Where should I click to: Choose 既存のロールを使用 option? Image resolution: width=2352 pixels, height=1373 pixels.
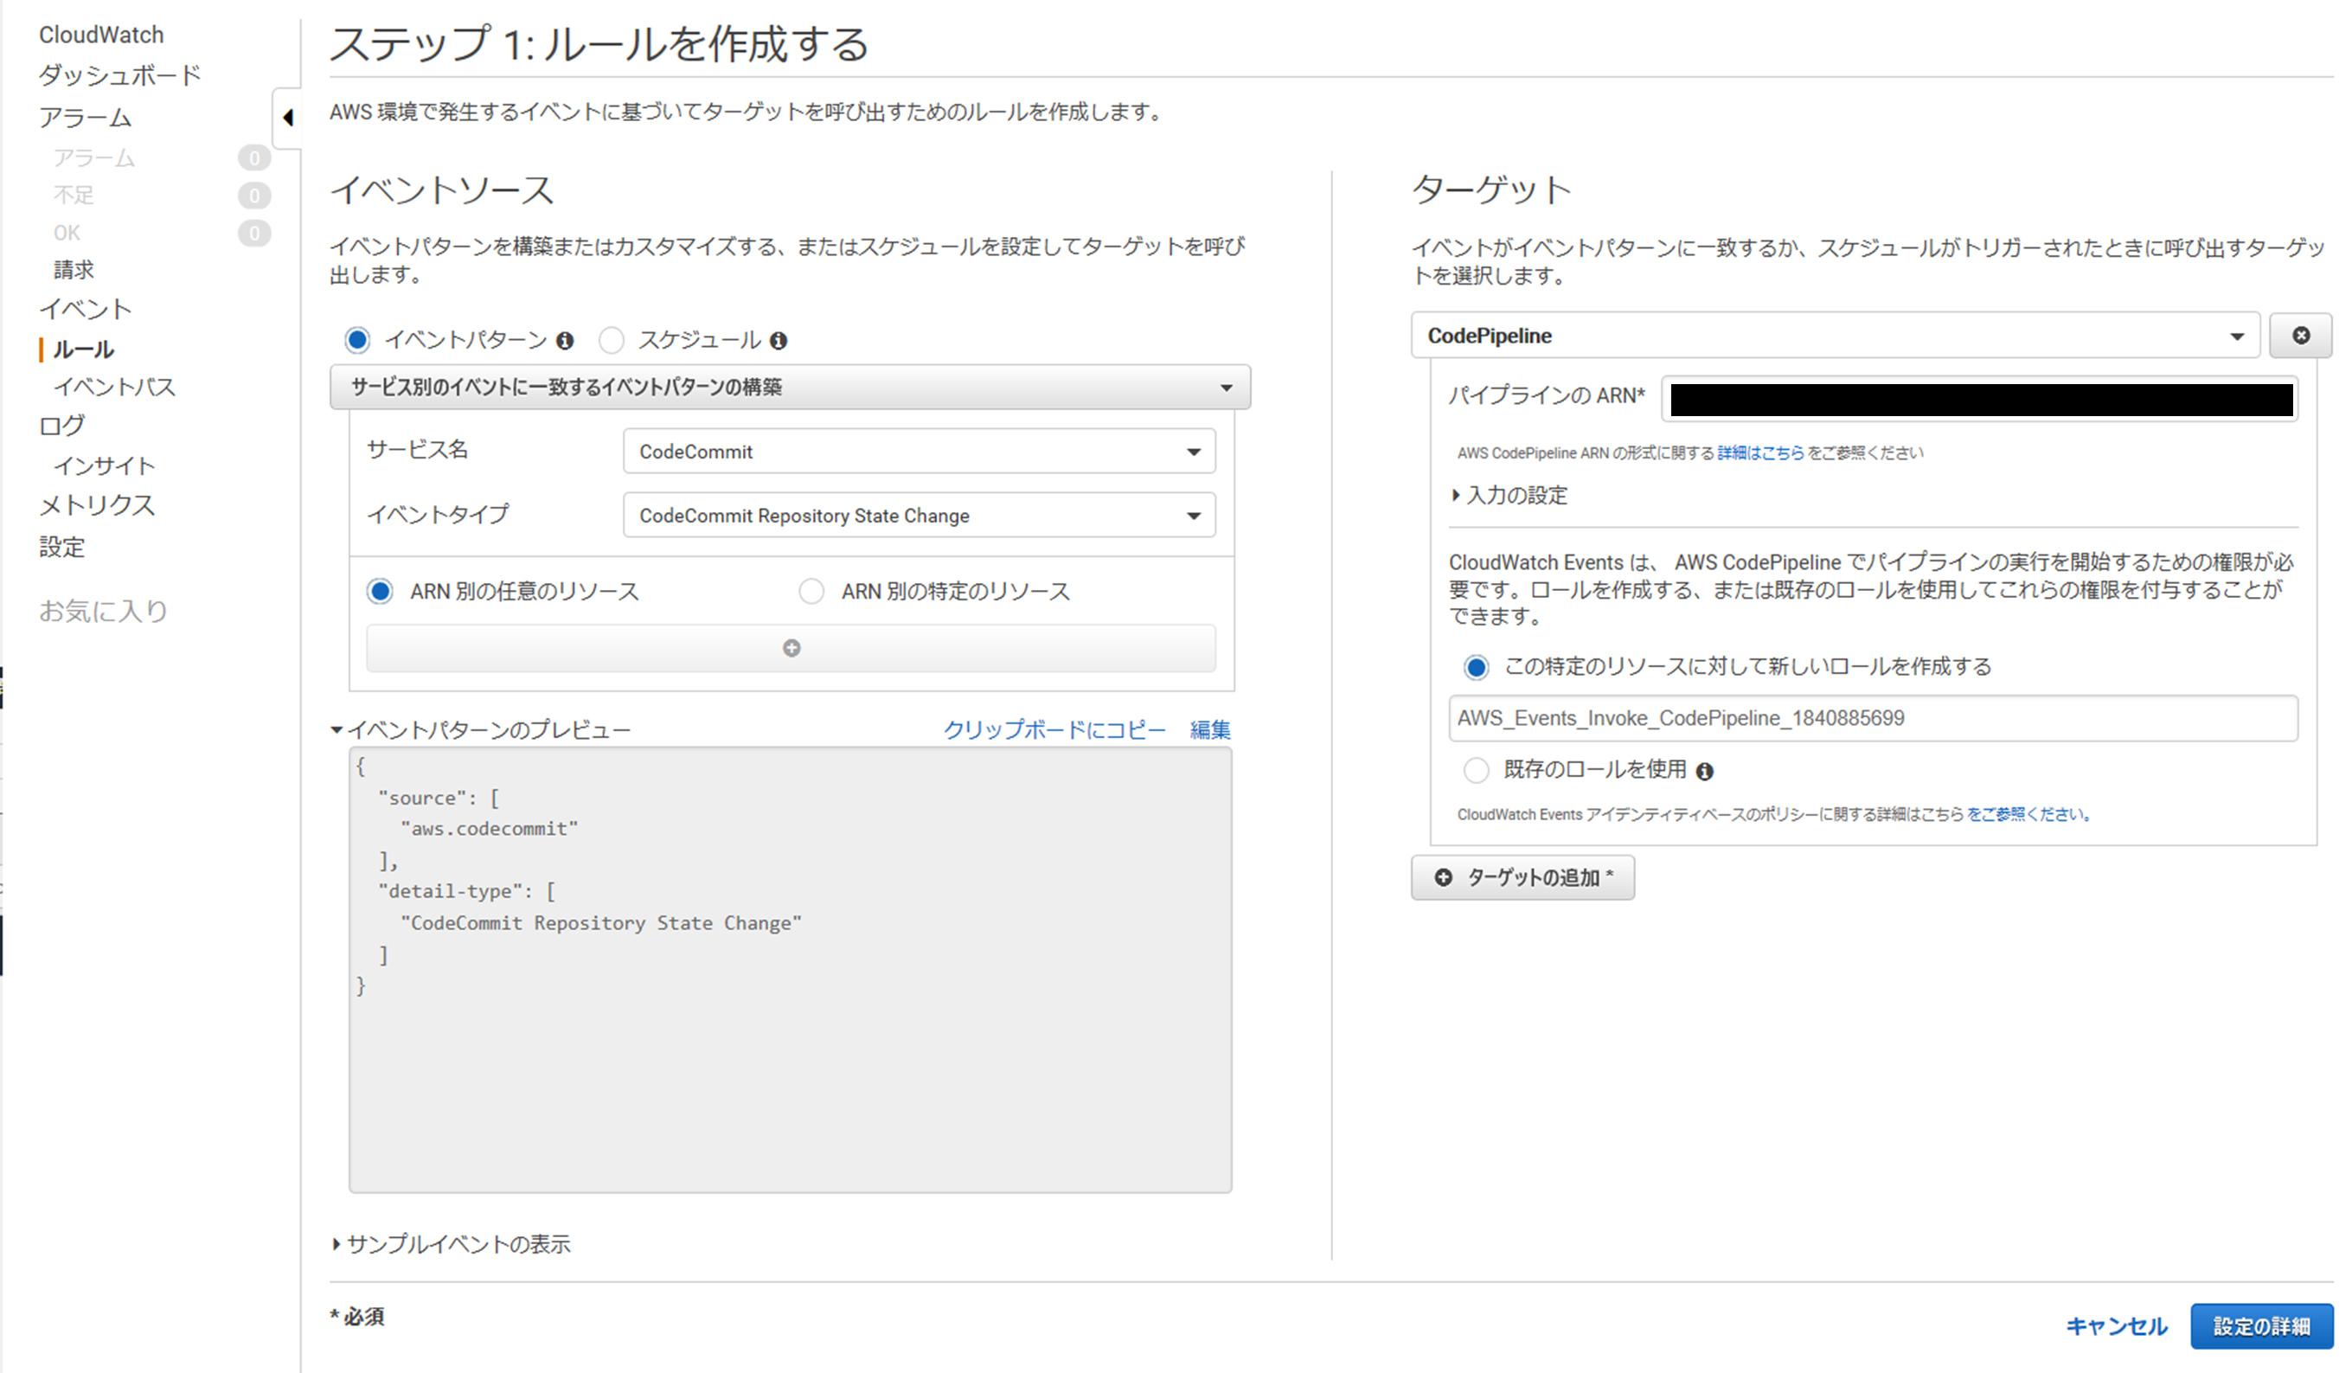[x=1477, y=770]
